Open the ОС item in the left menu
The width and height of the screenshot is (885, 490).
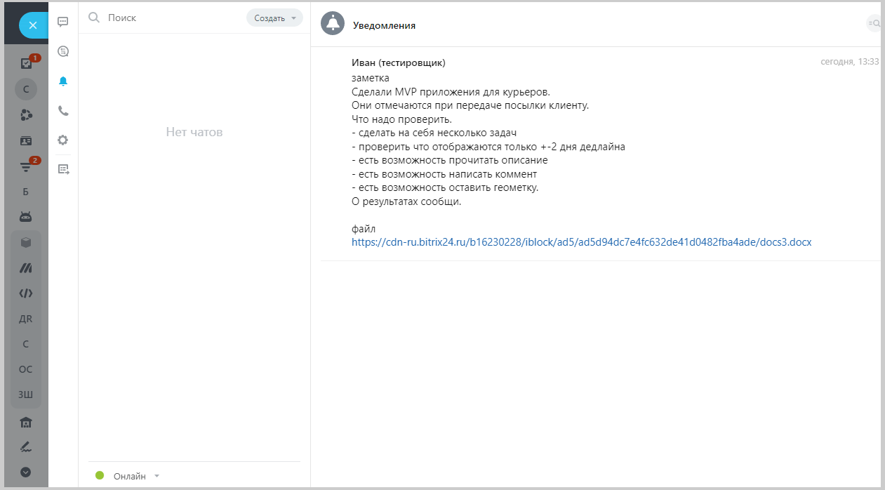pyautogui.click(x=26, y=369)
